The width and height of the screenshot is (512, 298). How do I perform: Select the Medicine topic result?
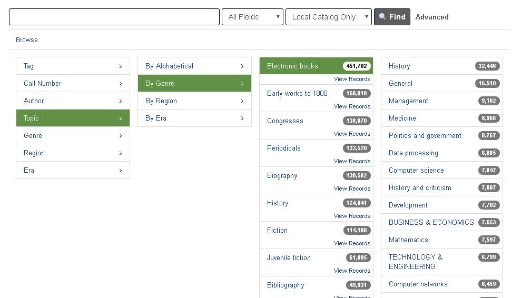click(x=402, y=118)
